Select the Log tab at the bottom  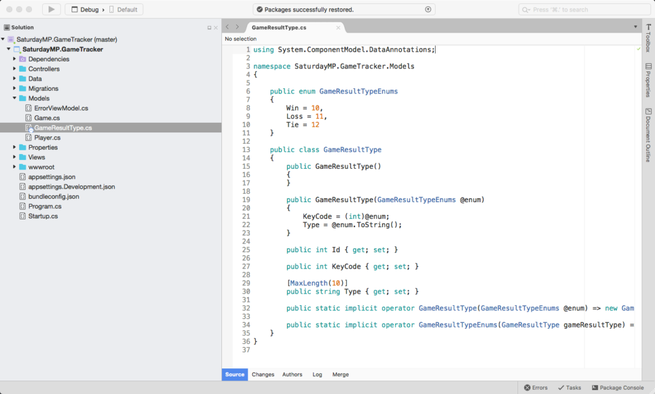click(317, 374)
